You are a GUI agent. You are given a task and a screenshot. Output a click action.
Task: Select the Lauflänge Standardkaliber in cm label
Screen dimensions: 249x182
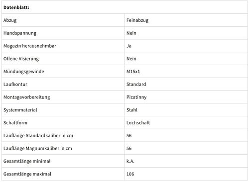[38, 136]
